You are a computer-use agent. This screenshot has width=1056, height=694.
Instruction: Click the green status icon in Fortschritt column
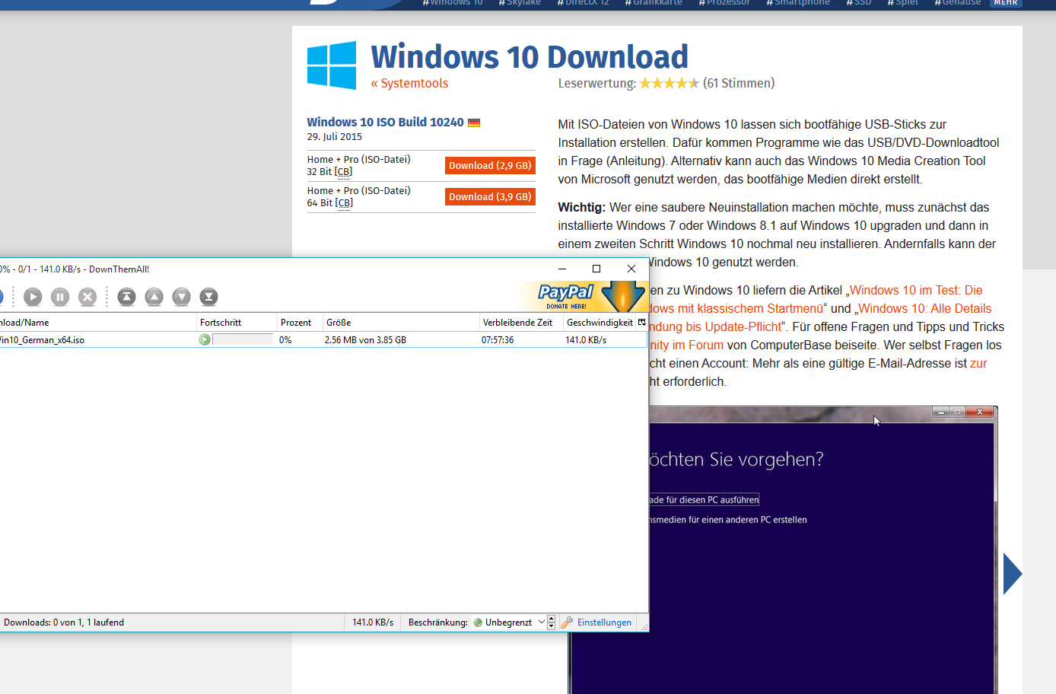click(x=205, y=339)
